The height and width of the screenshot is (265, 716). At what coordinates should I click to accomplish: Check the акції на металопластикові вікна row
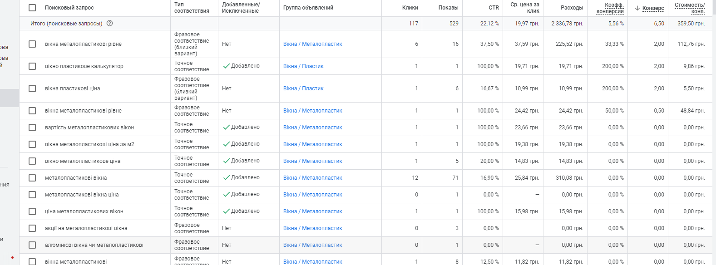[x=32, y=228]
